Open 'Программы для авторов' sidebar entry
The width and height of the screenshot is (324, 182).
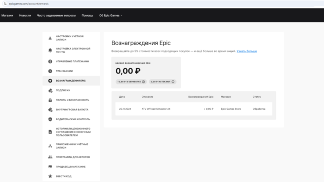pos(71,157)
